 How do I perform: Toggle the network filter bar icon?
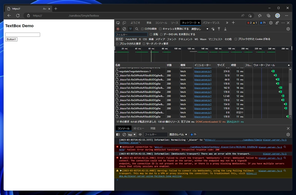131,29
